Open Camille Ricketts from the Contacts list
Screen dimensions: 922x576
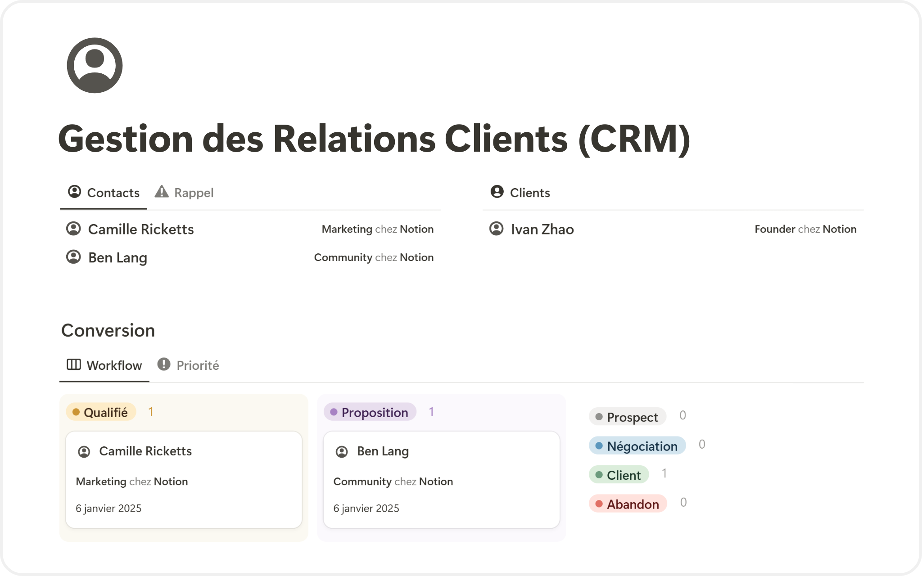pyautogui.click(x=141, y=229)
